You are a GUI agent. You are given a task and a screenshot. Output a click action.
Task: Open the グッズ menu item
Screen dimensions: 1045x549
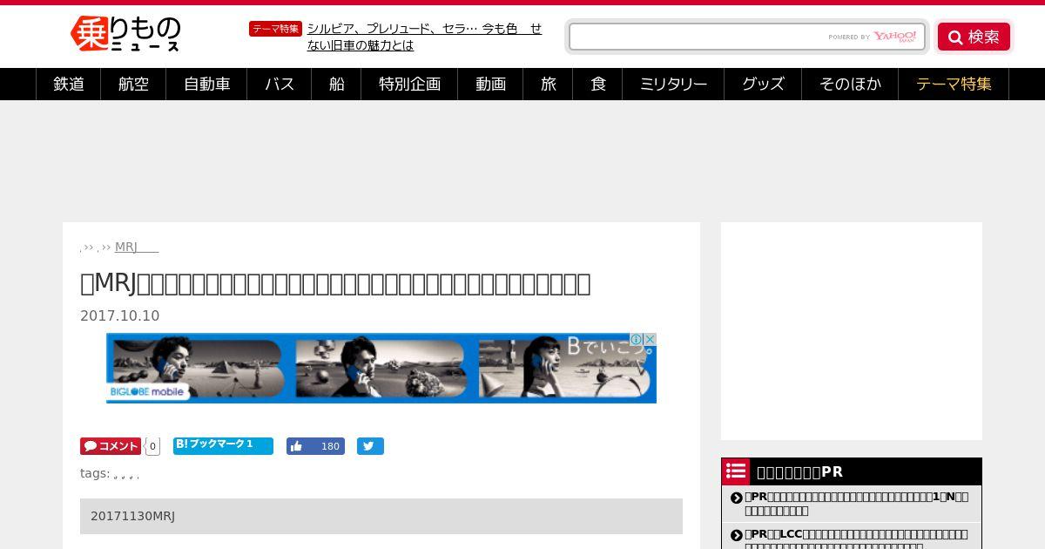pyautogui.click(x=763, y=84)
